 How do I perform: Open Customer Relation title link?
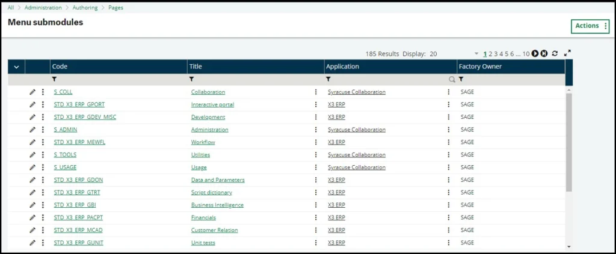215,230
